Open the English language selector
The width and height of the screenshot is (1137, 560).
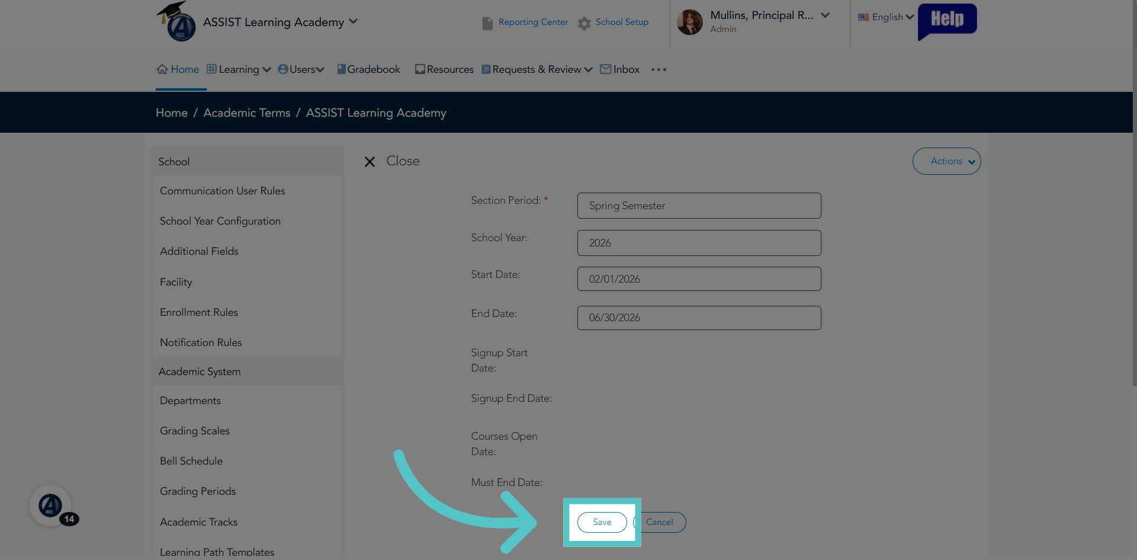886,17
